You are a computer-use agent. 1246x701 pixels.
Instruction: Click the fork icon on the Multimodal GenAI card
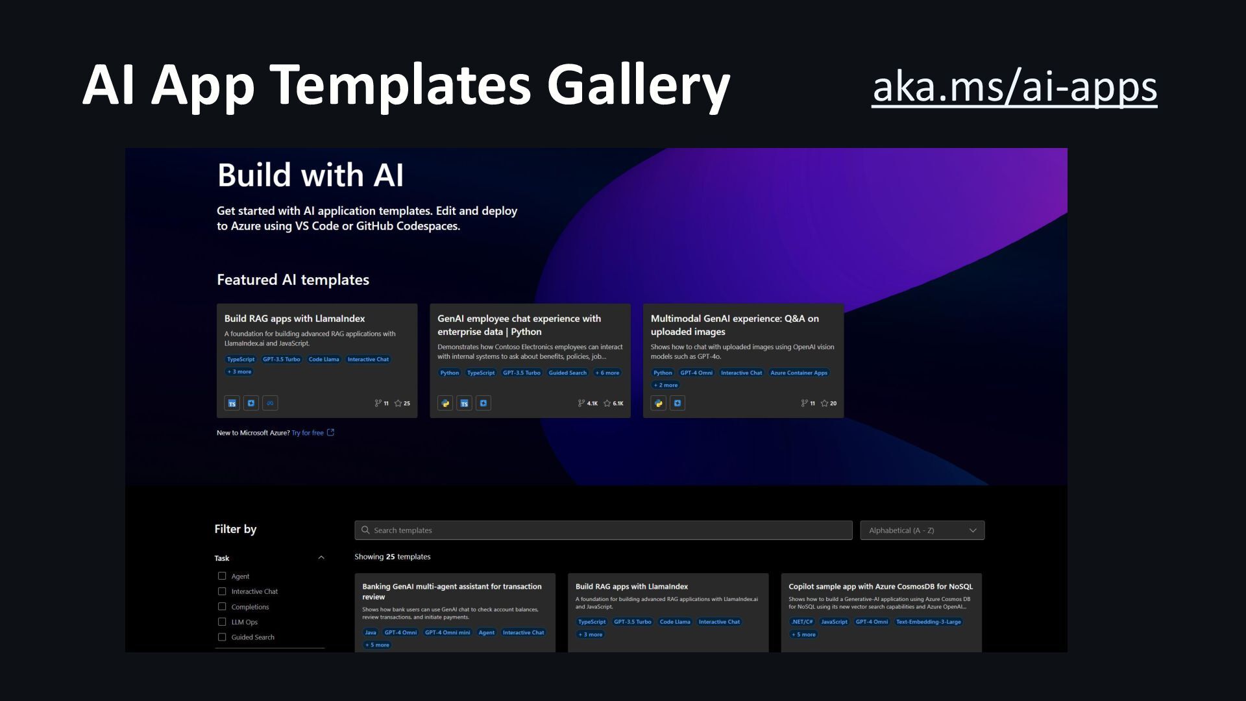[x=804, y=403]
